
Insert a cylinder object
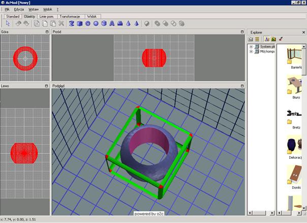104,23
